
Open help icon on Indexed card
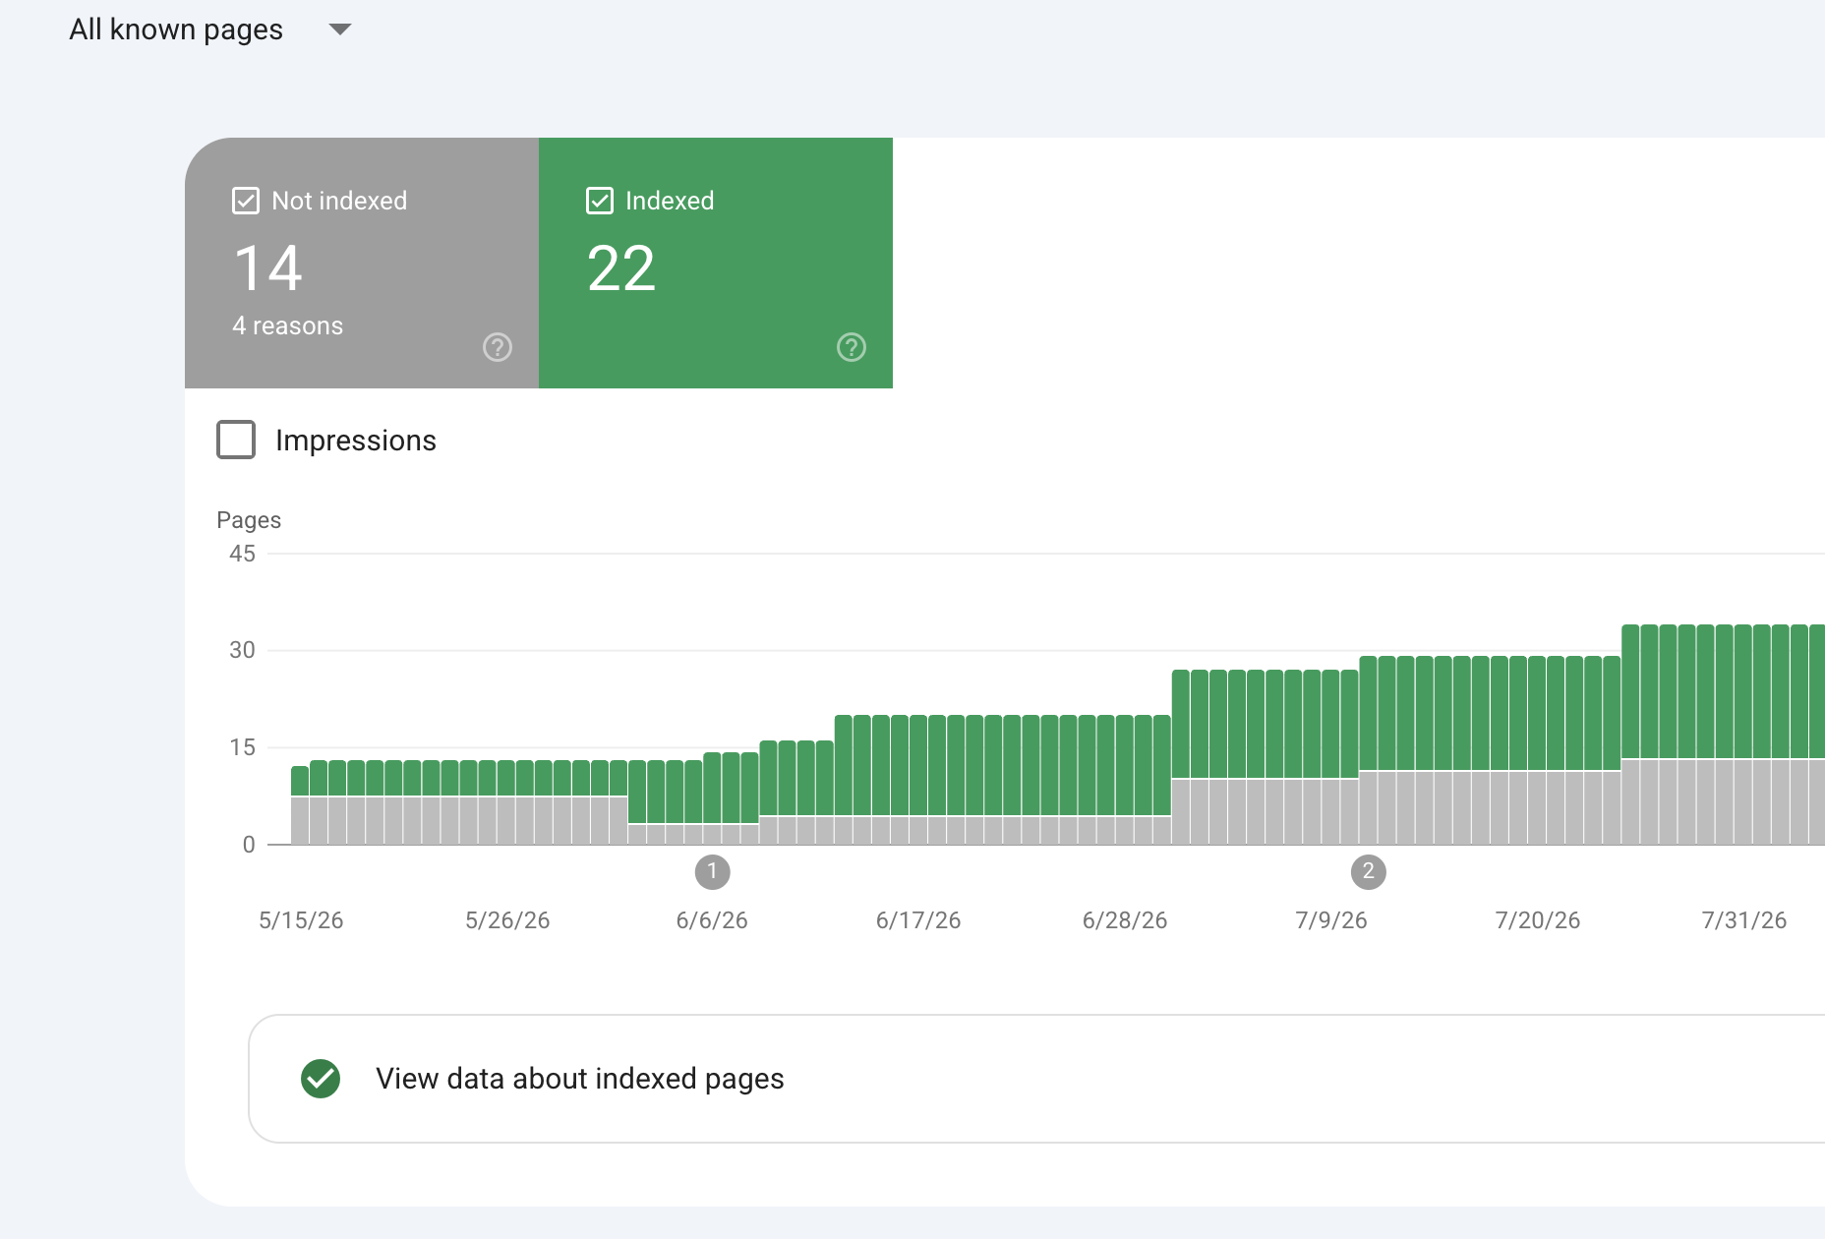pyautogui.click(x=852, y=347)
